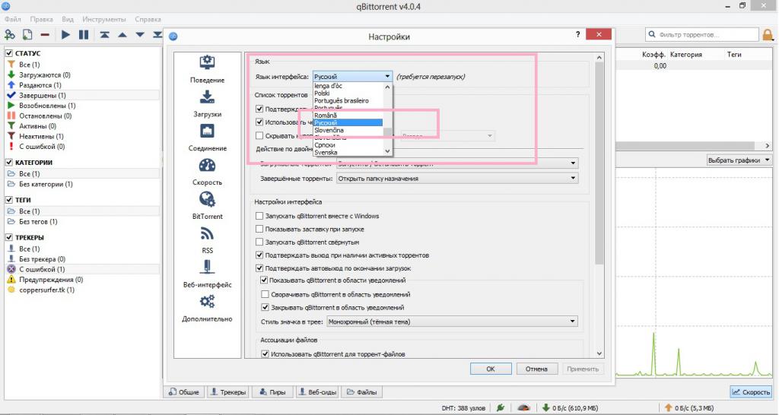Toggle Подтверждать выход при наличии активных торрентов
This screenshot has width=779, height=415.
tap(259, 255)
